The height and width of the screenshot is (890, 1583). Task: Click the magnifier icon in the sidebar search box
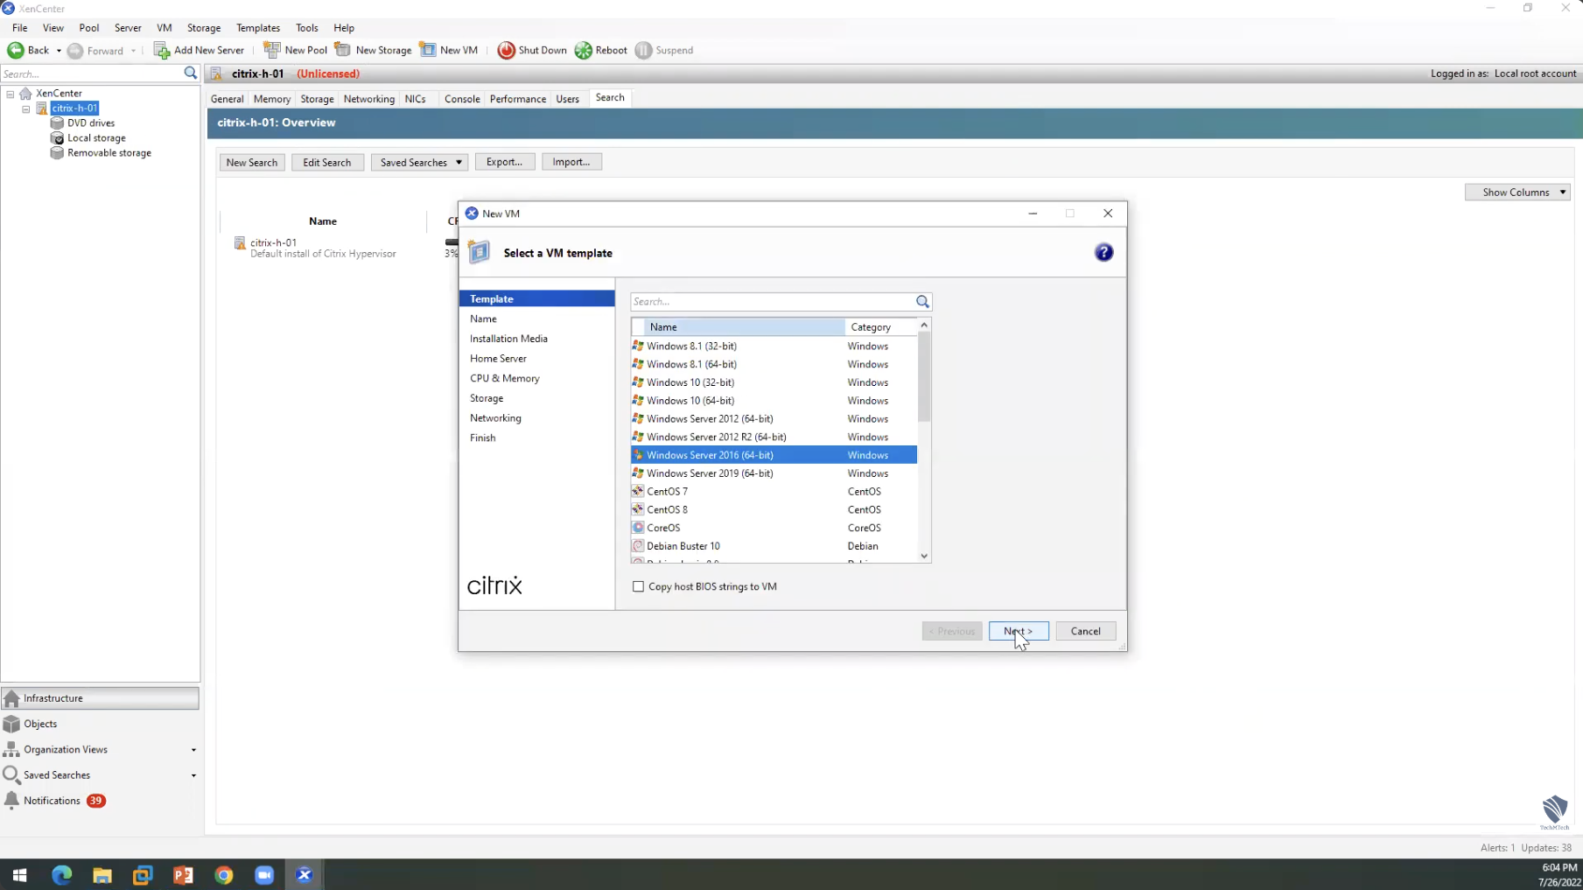[191, 74]
